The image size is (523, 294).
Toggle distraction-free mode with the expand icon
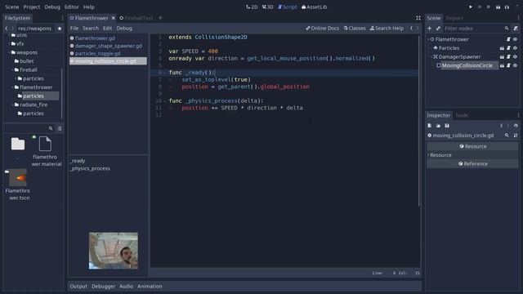click(418, 18)
